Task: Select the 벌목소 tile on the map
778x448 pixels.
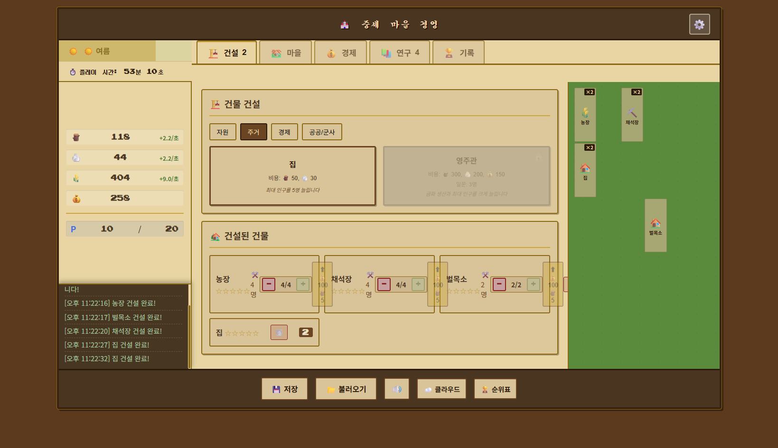Action: [656, 226]
